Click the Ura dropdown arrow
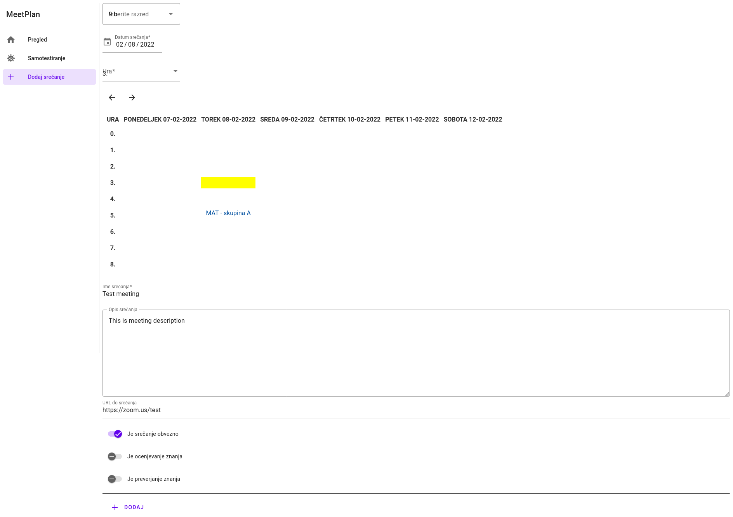This screenshot has width=733, height=517. point(175,71)
